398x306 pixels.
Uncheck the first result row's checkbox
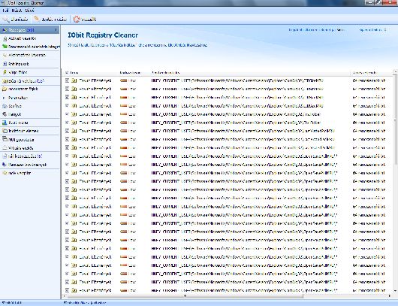coord(67,80)
